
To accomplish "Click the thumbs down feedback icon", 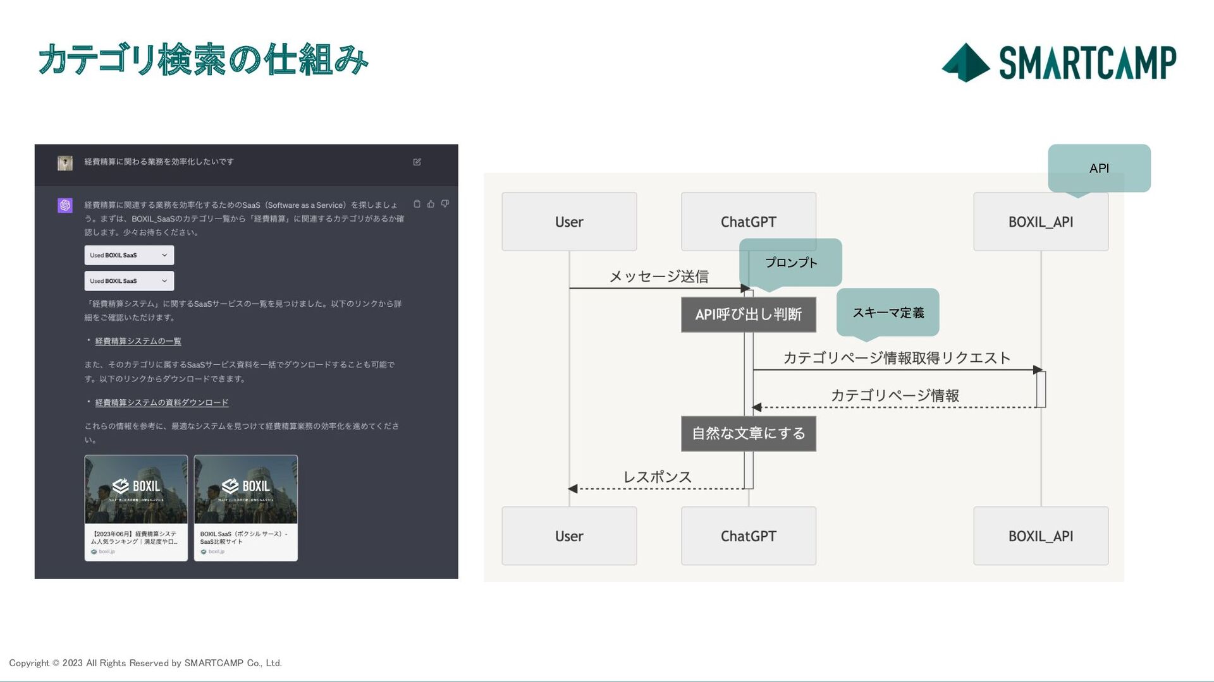I will coord(445,204).
